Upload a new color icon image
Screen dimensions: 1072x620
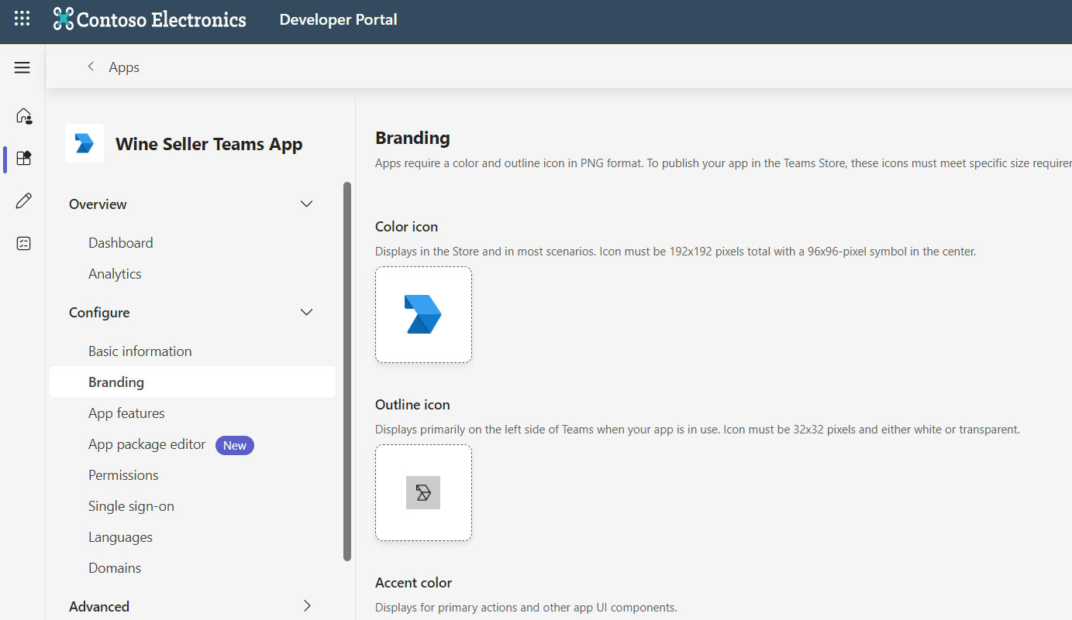pos(423,314)
